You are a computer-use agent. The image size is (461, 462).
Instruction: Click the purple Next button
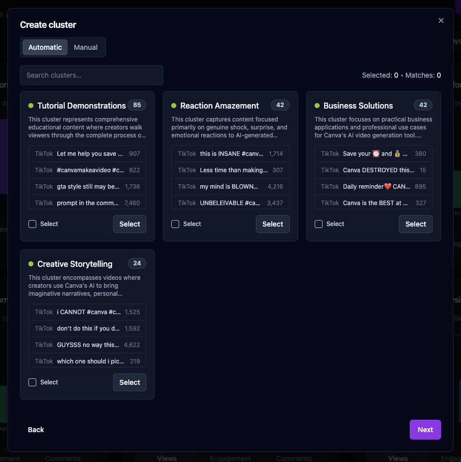point(425,430)
